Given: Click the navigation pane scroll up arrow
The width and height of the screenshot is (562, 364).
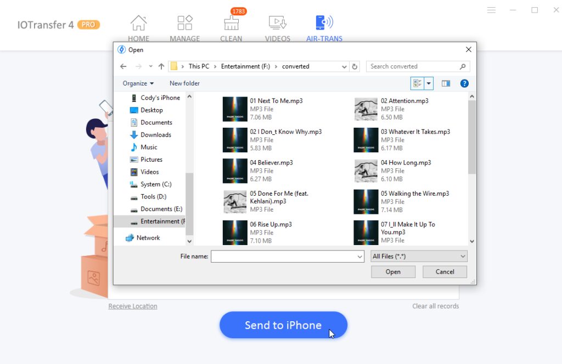Looking at the screenshot, I should [189, 96].
